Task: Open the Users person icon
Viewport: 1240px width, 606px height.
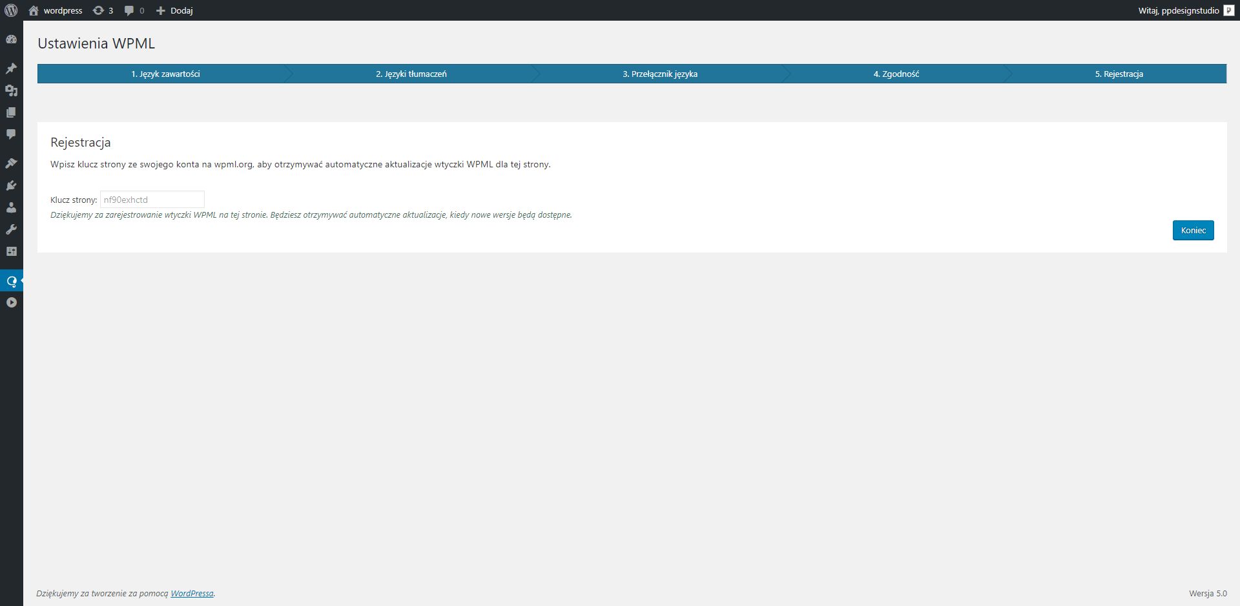Action: (11, 207)
